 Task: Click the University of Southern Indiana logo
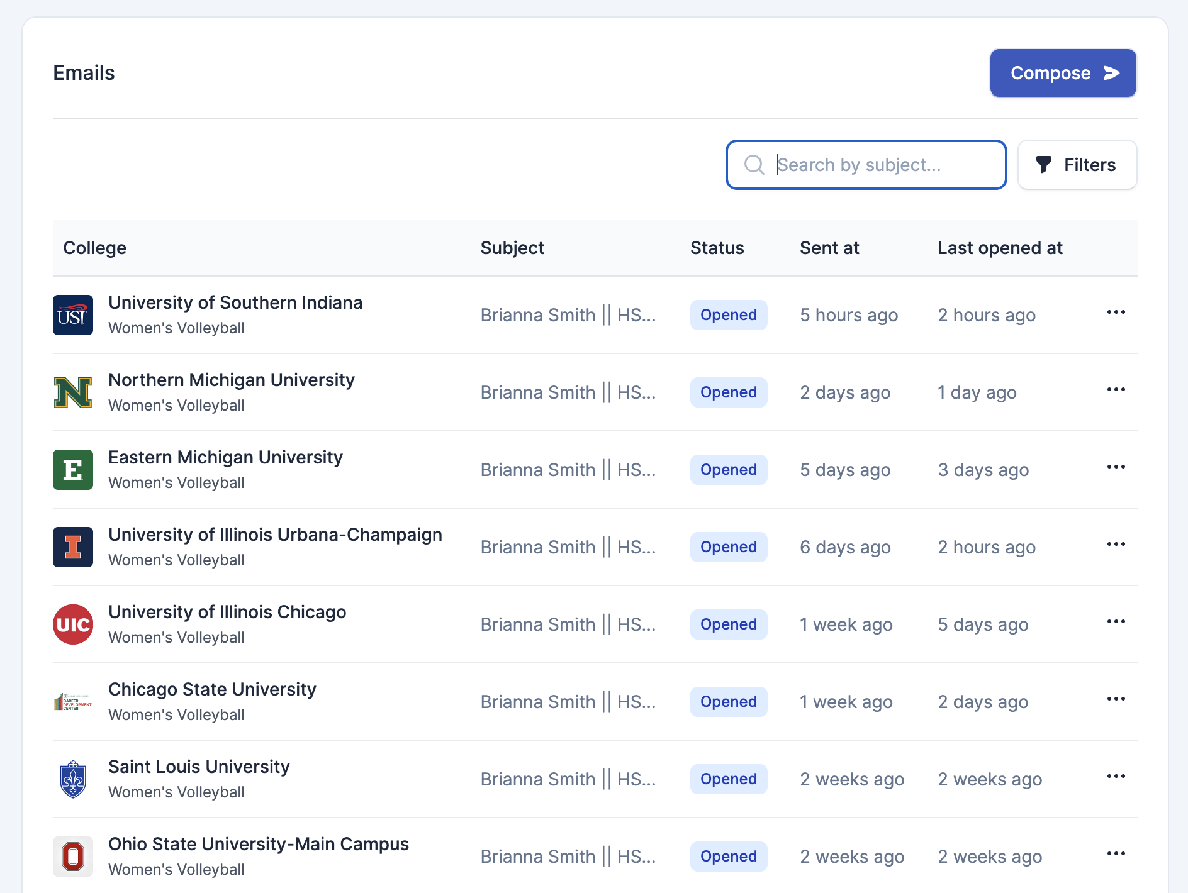[x=72, y=315]
